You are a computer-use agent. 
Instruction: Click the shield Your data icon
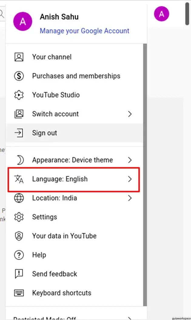(x=19, y=236)
